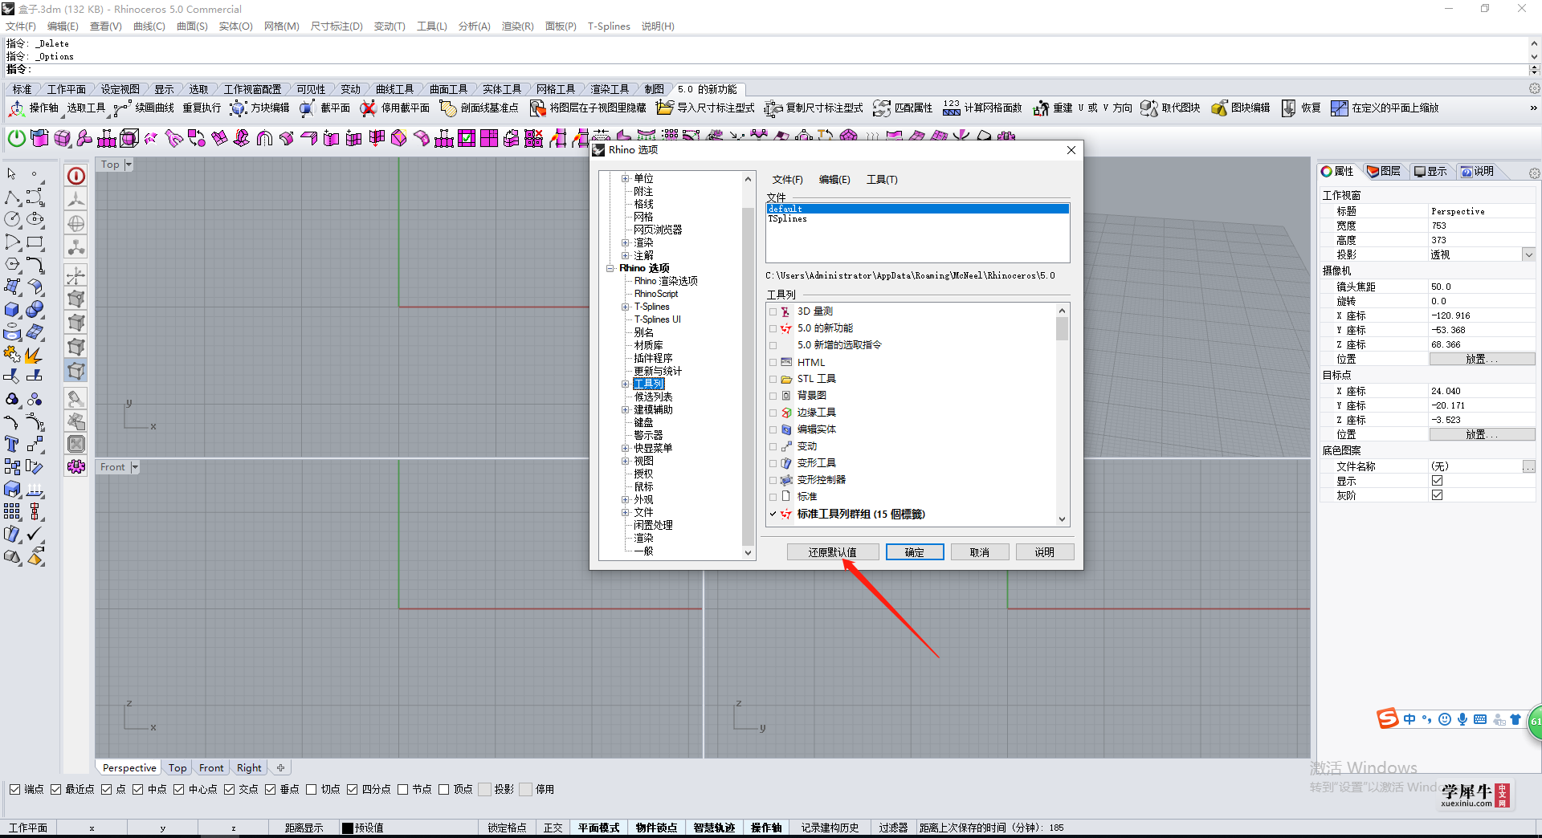The height and width of the screenshot is (838, 1542).
Task: Select the ellipse tool
Action: tap(35, 219)
